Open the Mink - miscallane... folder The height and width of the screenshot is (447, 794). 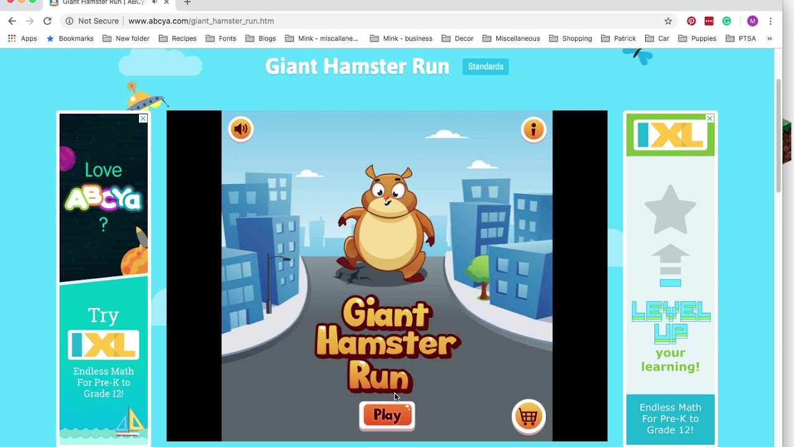pyautogui.click(x=321, y=38)
